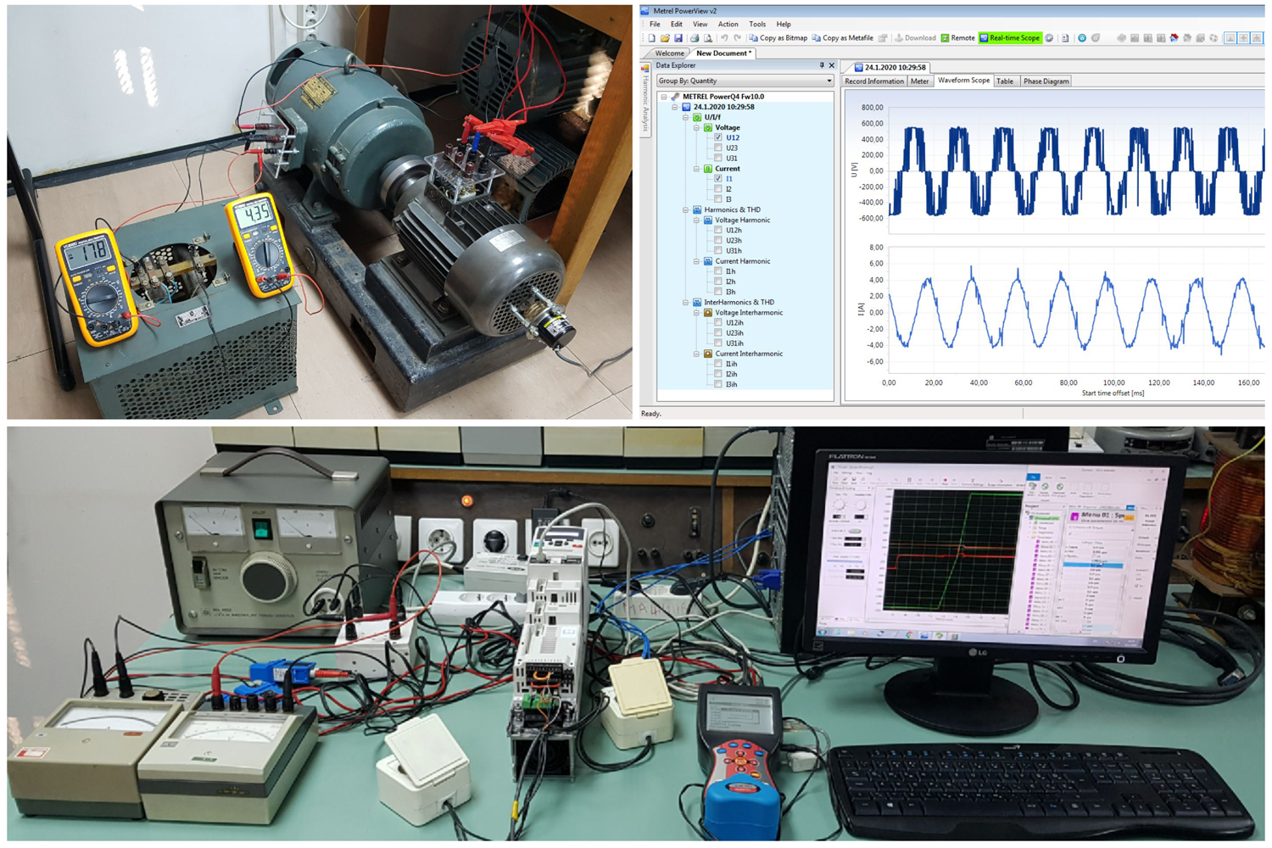The height and width of the screenshot is (848, 1272).
Task: Open the Tools menu
Action: click(x=757, y=25)
